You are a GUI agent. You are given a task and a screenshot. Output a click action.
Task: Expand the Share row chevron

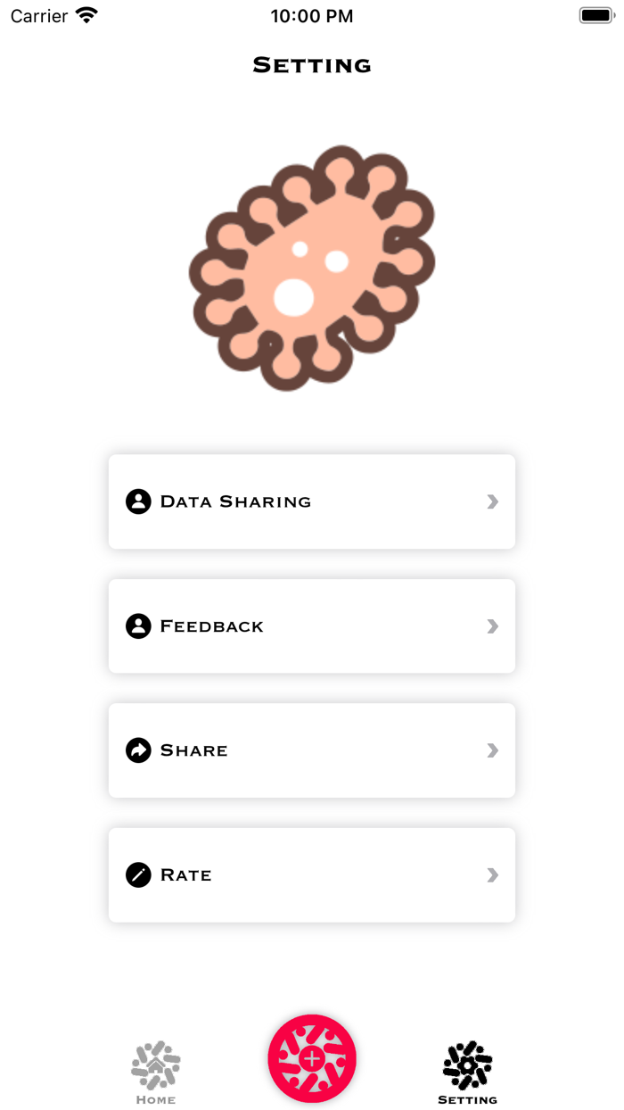[492, 750]
